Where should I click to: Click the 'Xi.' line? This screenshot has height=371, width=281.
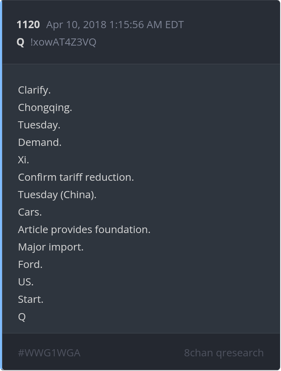(x=23, y=160)
